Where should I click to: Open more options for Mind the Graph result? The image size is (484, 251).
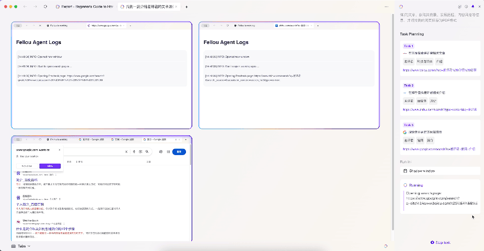coord(64,224)
